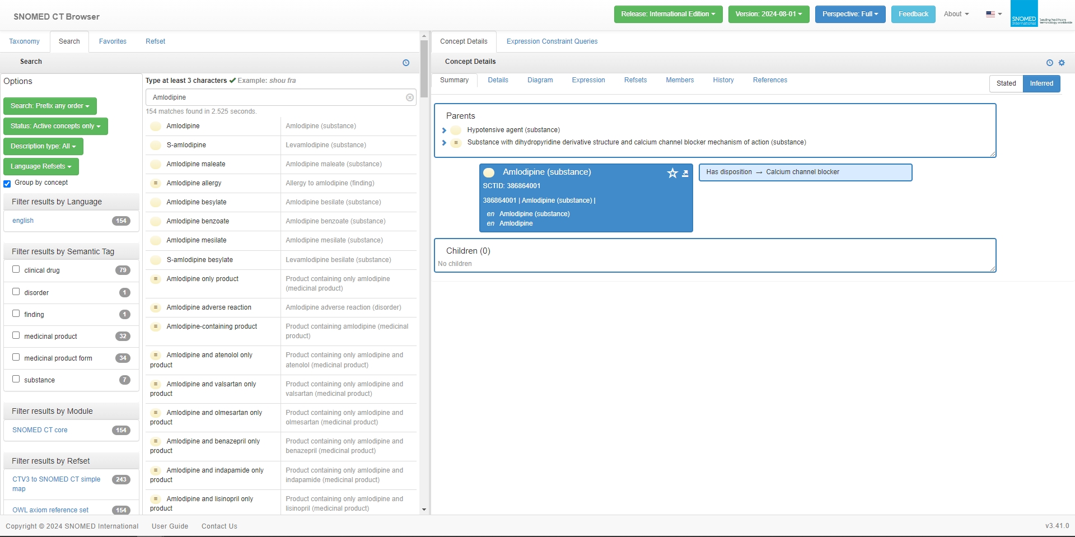Open the concept details history clock icon
Viewport: 1075px width, 537px height.
1050,63
